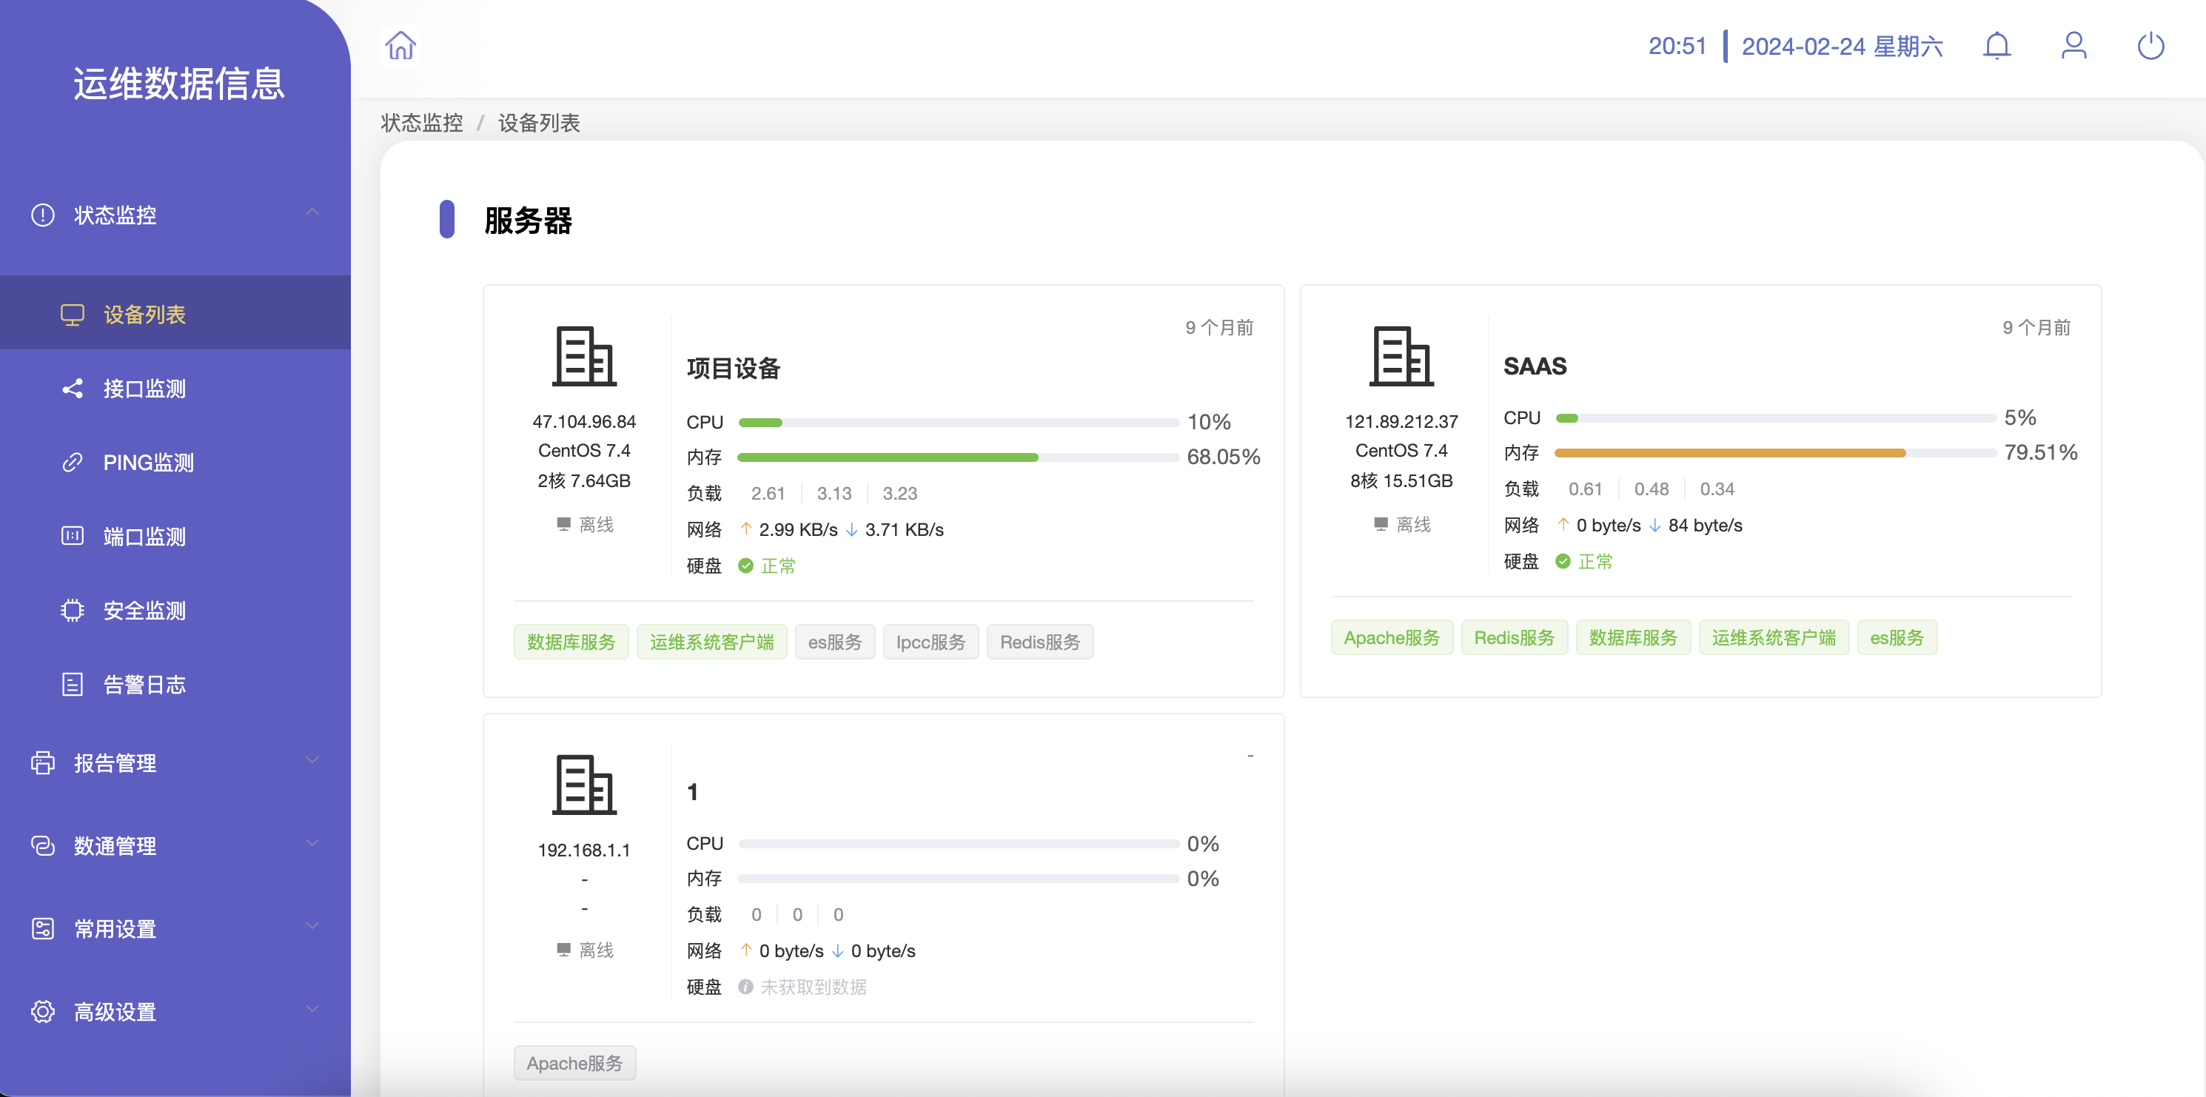Click 项目设备 disk status green check icon
Screen dimensions: 2206x1097
click(x=745, y=566)
